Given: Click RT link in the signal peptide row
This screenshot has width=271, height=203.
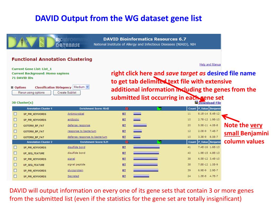Looking at the screenshot, I should point(124,164).
